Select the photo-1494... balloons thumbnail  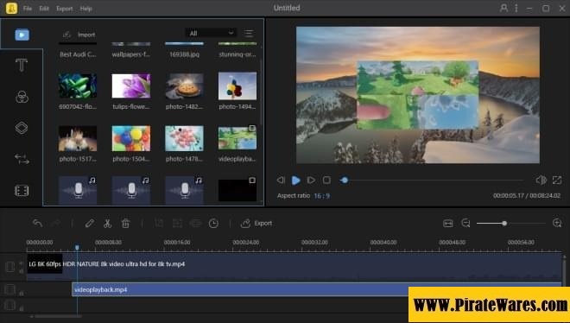pos(237,85)
